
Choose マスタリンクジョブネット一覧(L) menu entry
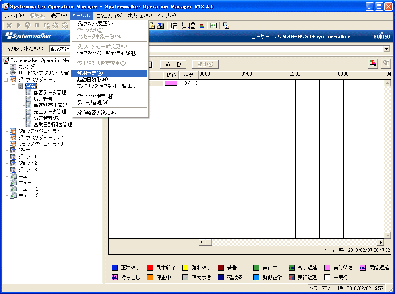pyautogui.click(x=110, y=86)
